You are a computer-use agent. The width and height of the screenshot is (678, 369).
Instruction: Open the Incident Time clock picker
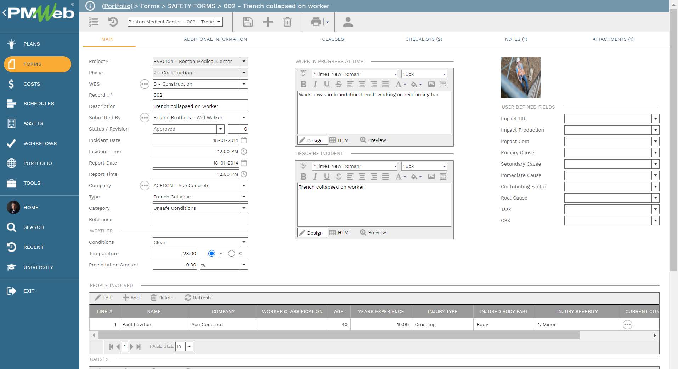244,151
